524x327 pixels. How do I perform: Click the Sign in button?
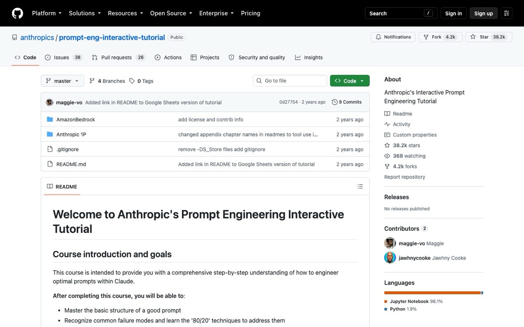(x=453, y=14)
